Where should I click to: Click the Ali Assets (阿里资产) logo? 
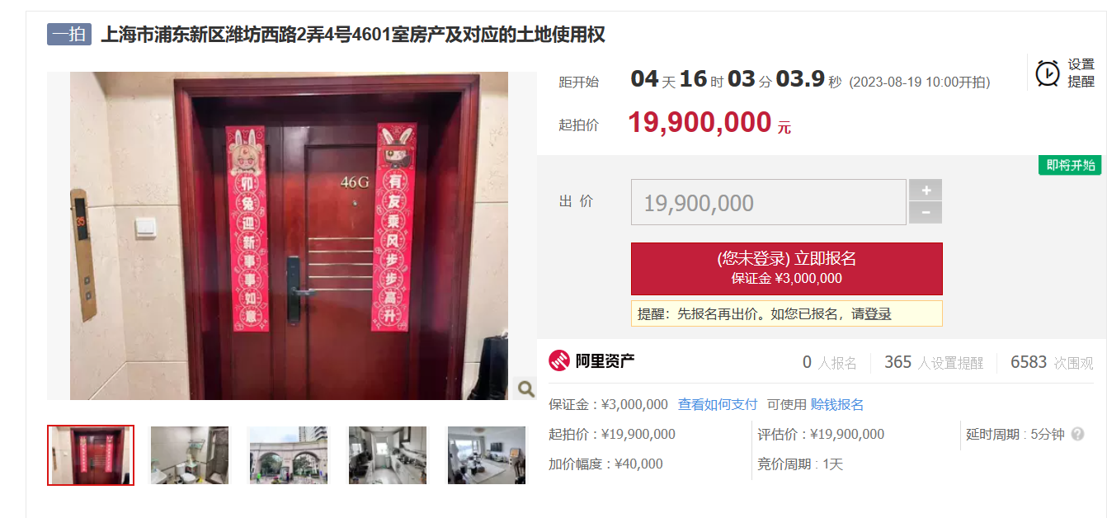[591, 361]
